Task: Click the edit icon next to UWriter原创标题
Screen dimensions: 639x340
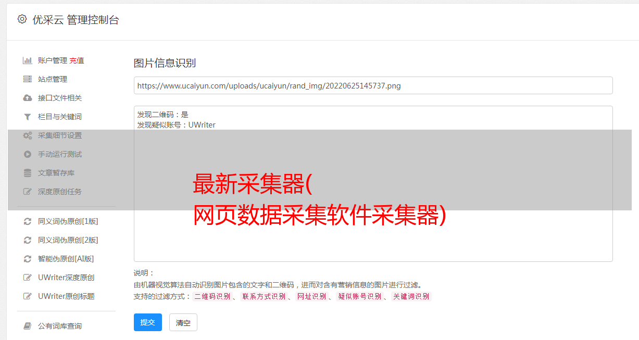Action: pos(28,296)
